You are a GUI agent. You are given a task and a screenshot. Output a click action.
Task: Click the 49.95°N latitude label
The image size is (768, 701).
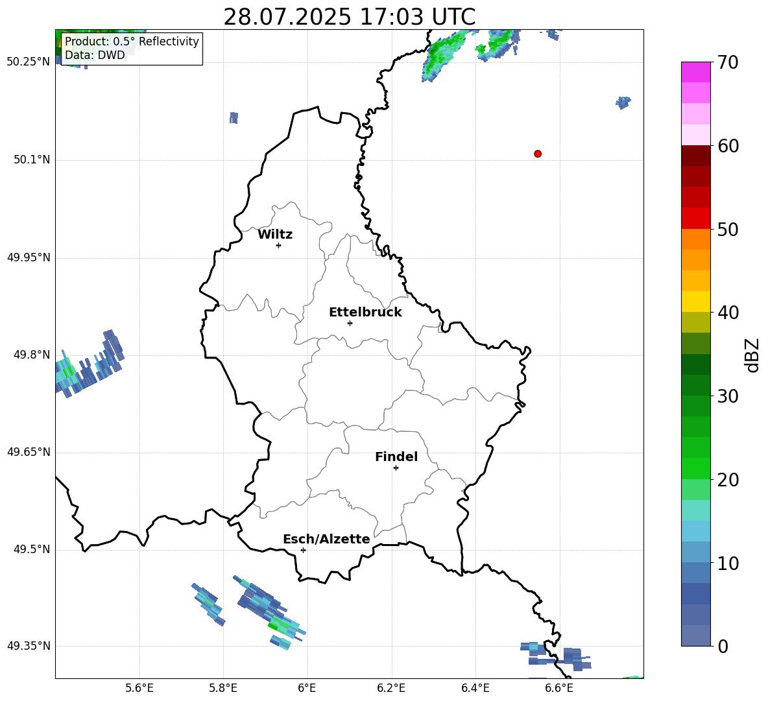[x=29, y=257]
